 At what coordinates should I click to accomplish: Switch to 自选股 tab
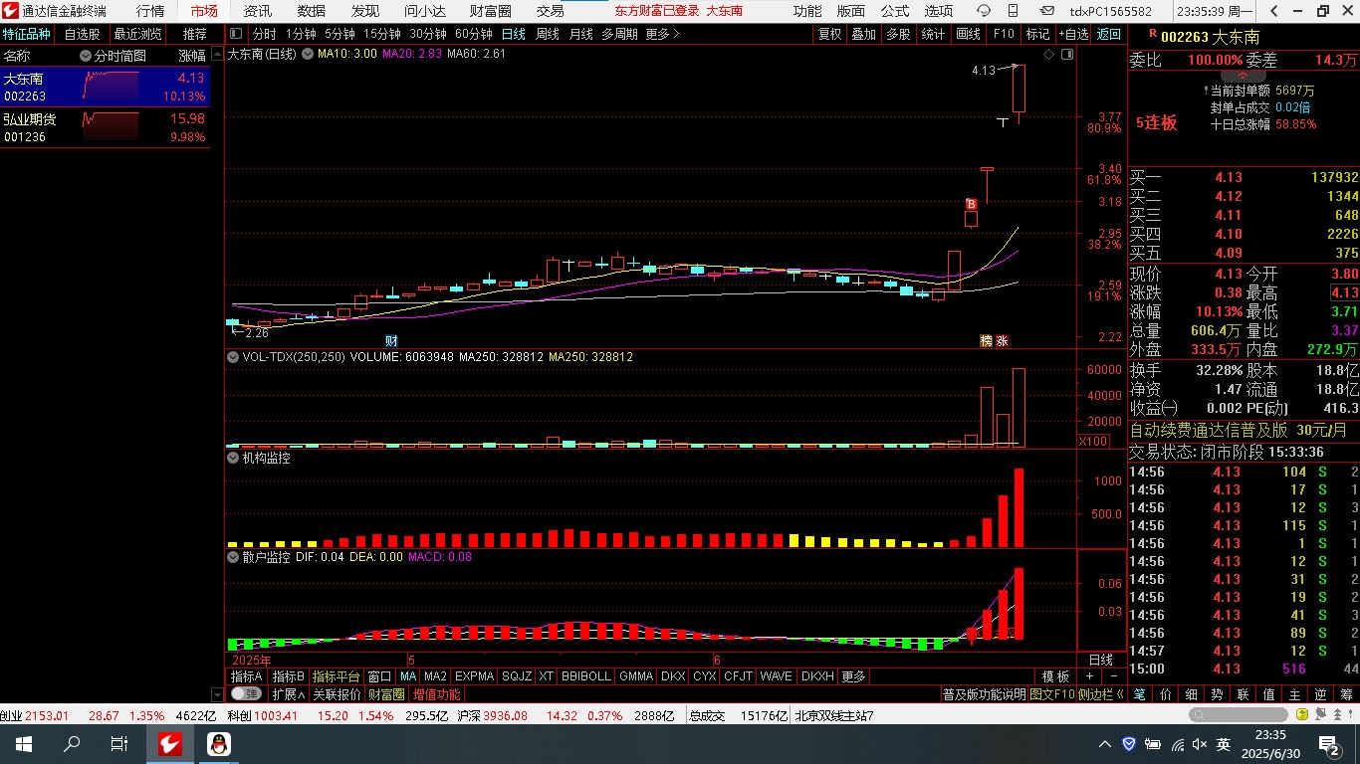(x=82, y=34)
